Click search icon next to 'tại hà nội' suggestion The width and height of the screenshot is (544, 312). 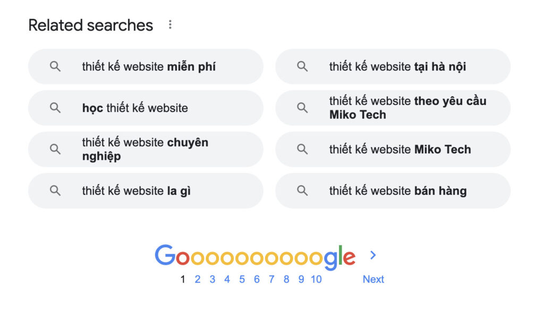click(302, 66)
